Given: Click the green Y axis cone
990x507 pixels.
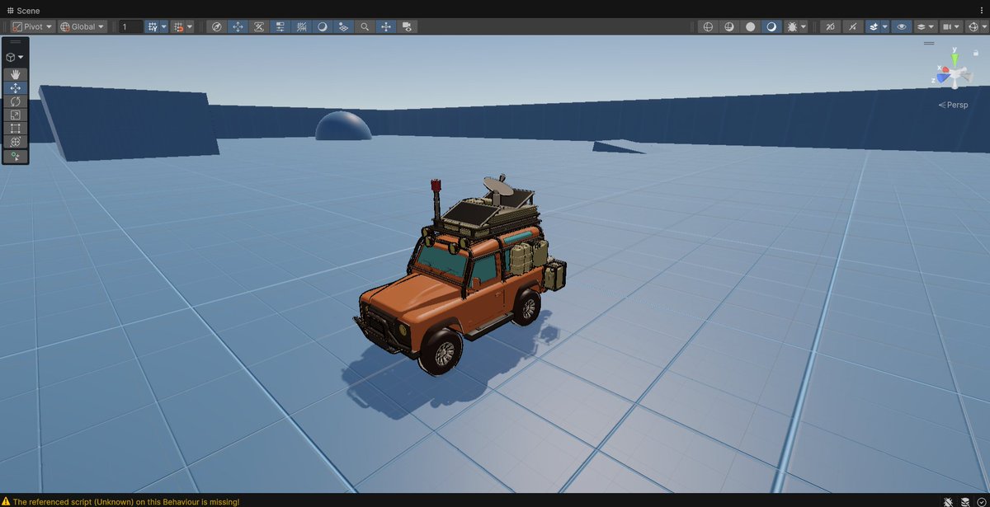Looking at the screenshot, I should (955, 58).
